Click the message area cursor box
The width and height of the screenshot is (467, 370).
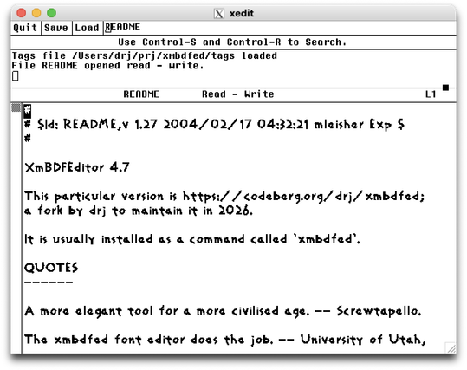[x=16, y=76]
